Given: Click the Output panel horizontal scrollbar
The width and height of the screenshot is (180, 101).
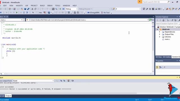Looking at the screenshot, I should pos(68,93).
